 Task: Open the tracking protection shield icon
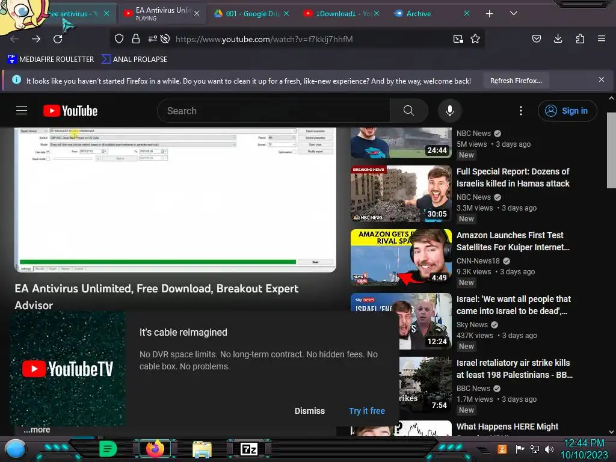click(119, 38)
